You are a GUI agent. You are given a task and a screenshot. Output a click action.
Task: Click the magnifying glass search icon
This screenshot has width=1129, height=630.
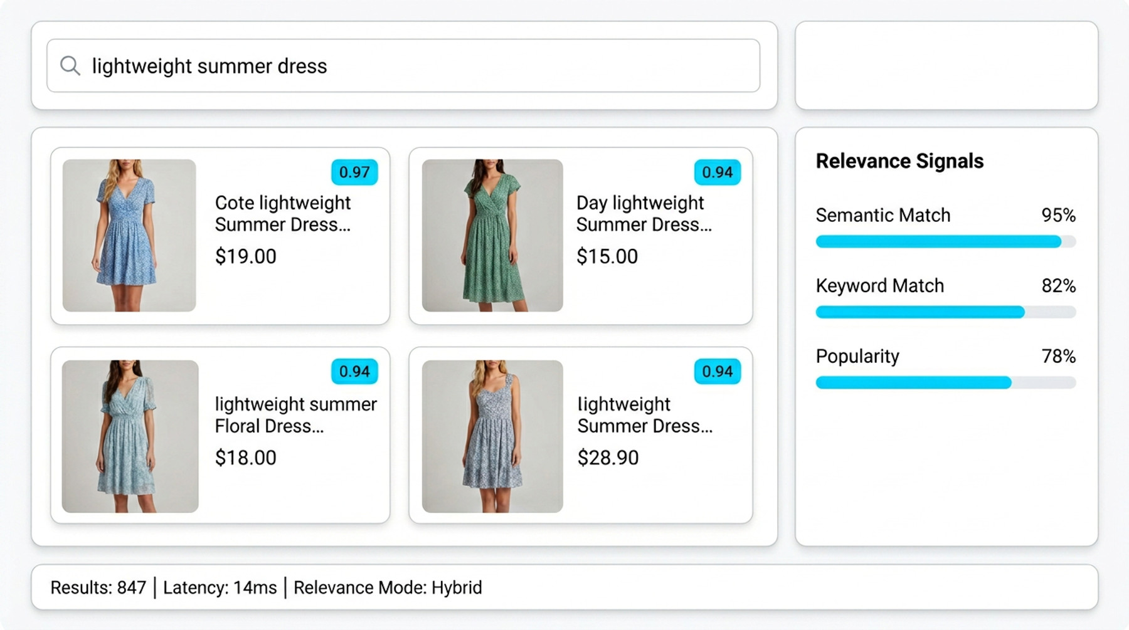(70, 66)
